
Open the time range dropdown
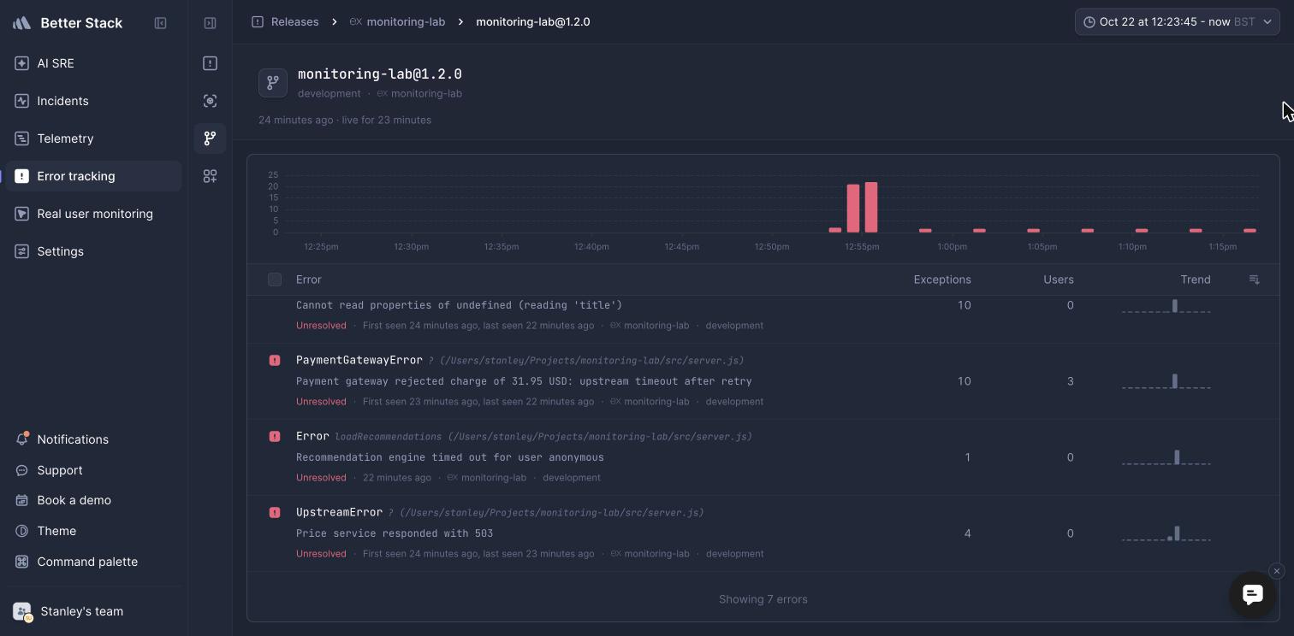(x=1178, y=21)
